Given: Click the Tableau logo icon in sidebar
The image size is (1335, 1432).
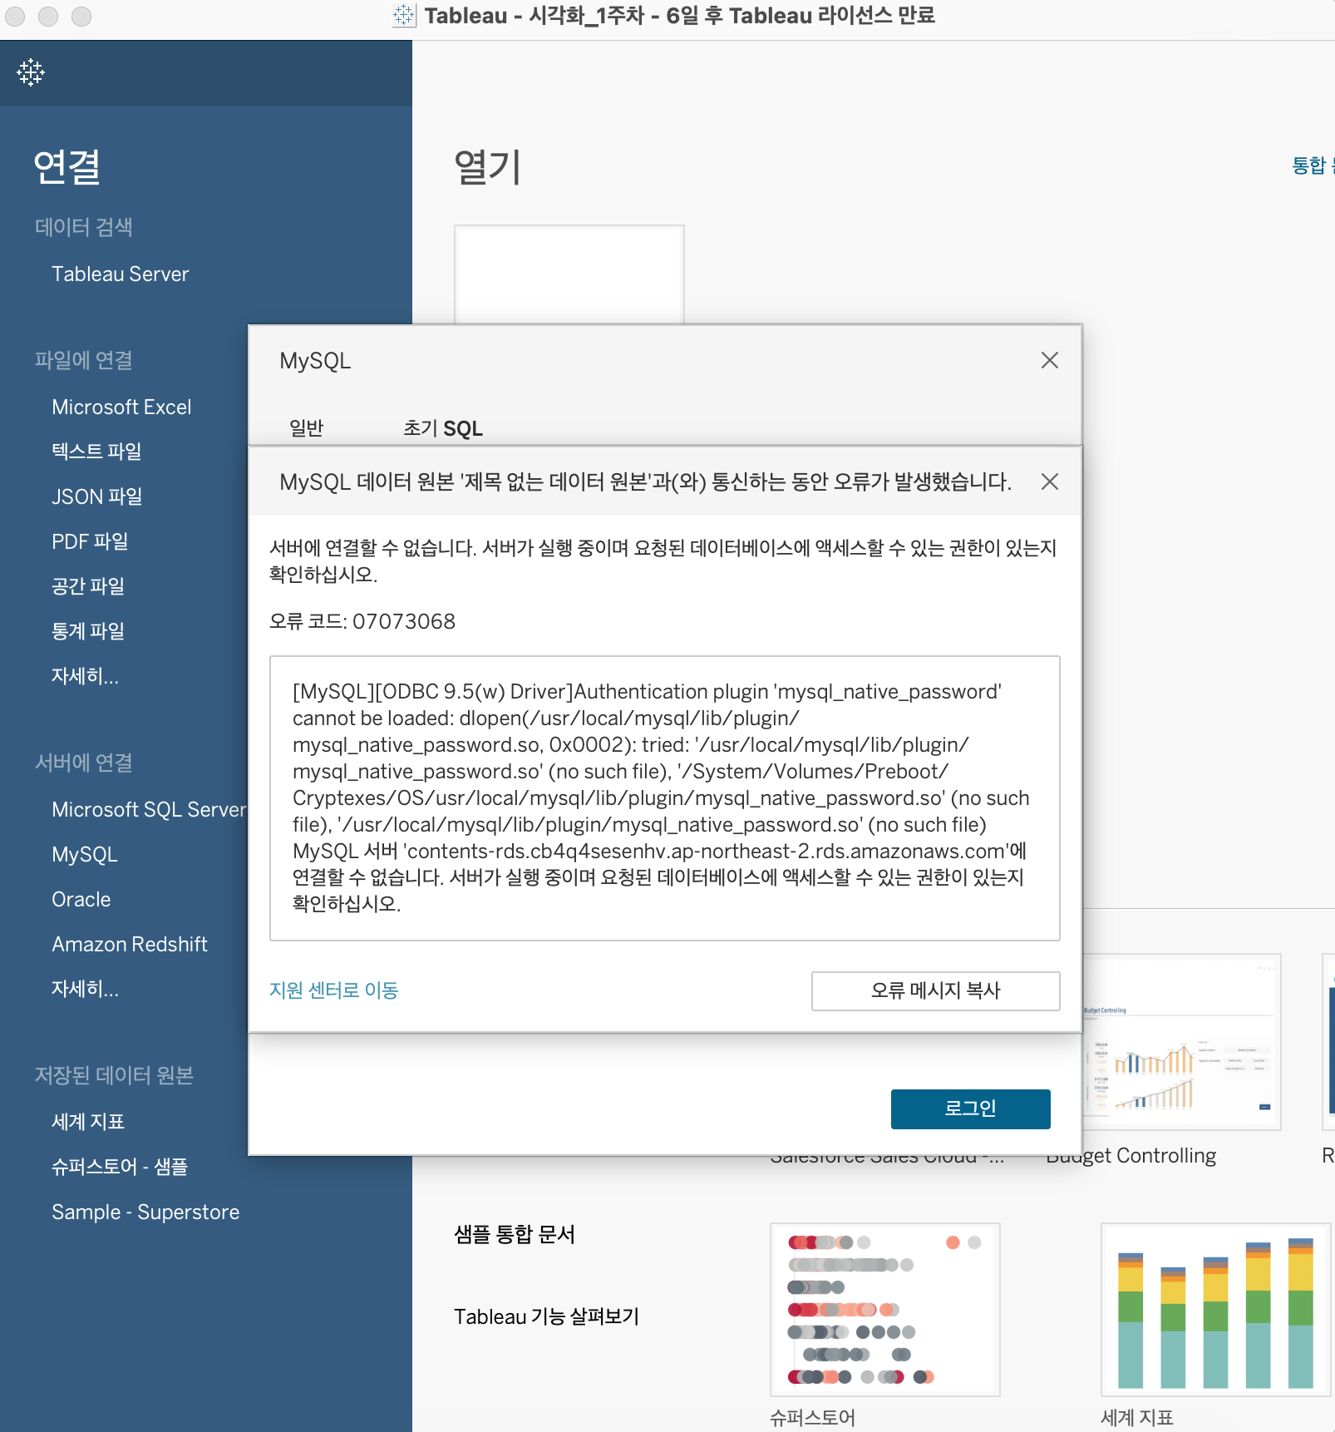Looking at the screenshot, I should pos(31,72).
